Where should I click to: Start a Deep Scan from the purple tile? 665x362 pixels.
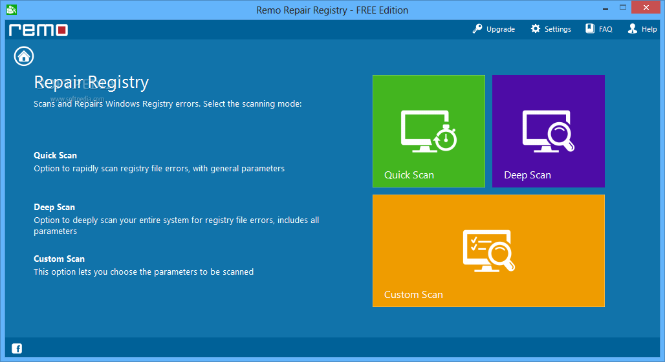tap(549, 131)
